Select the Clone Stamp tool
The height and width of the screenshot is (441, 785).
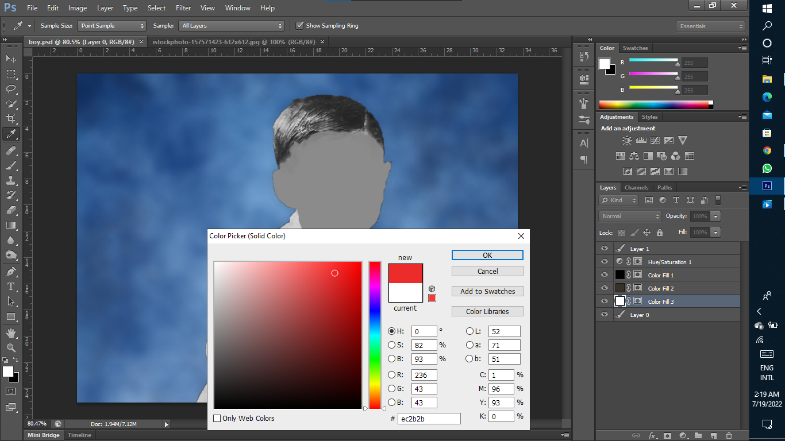click(x=10, y=180)
